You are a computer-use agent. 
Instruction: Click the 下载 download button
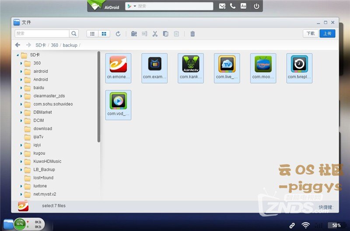click(x=311, y=34)
